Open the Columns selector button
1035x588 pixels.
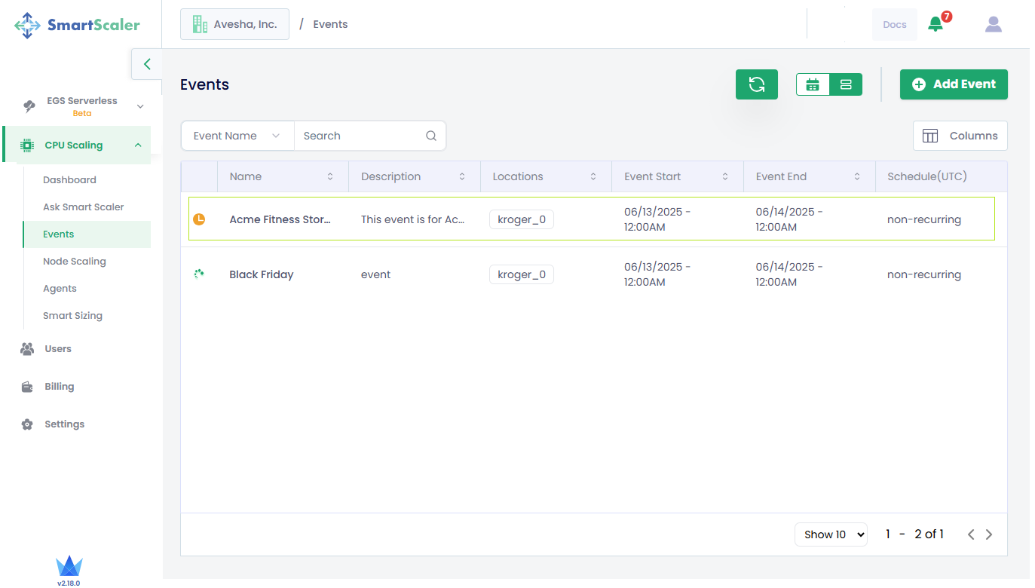click(x=960, y=136)
